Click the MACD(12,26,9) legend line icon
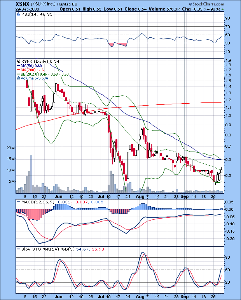 click(x=18, y=201)
